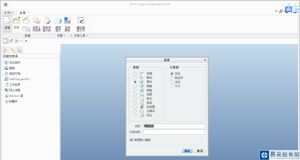Click the 名称 input field

click(174, 126)
